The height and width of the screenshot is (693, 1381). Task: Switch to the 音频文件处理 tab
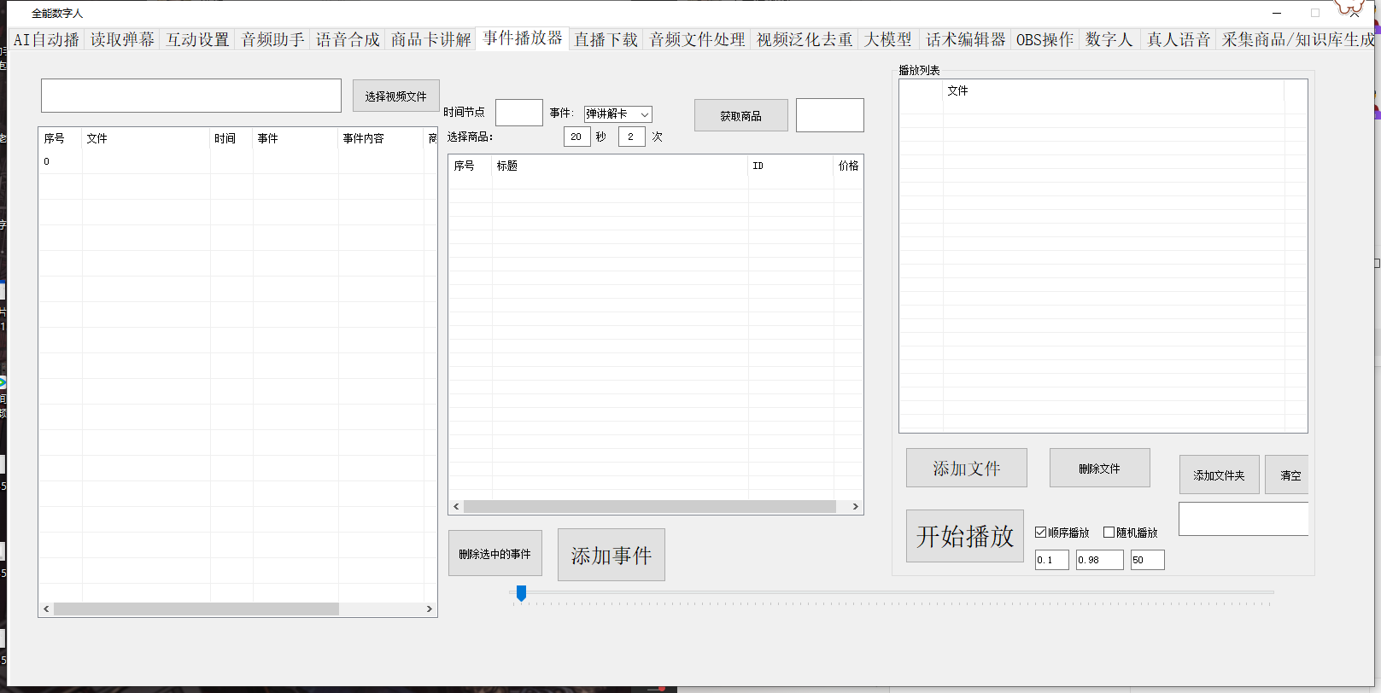(697, 39)
